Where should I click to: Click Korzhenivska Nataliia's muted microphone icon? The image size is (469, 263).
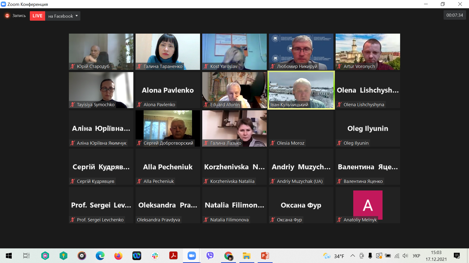tap(206, 181)
